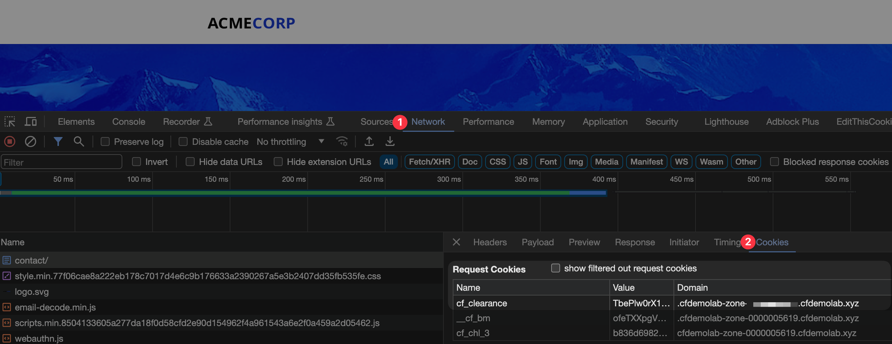Select the style.min CSS request row
The image size is (892, 344).
click(x=221, y=276)
